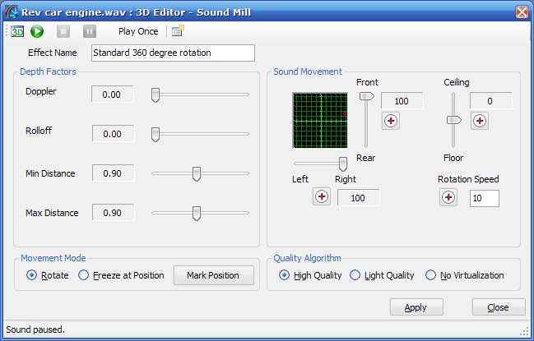Click the new effect preset toolbar icon
The height and width of the screenshot is (341, 534).
pos(178,31)
